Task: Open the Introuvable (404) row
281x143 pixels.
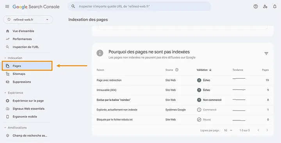Action: pos(183,90)
